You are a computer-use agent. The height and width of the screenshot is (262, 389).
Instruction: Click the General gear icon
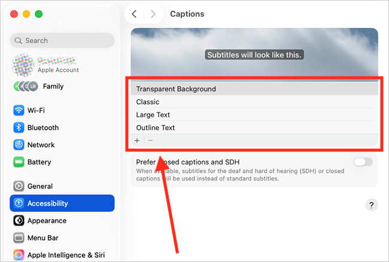tap(19, 186)
